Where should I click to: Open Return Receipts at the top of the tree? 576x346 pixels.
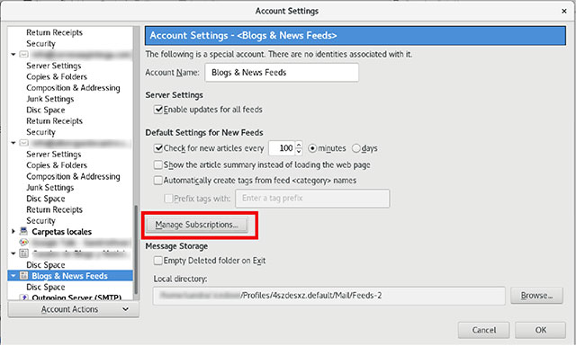click(54, 32)
